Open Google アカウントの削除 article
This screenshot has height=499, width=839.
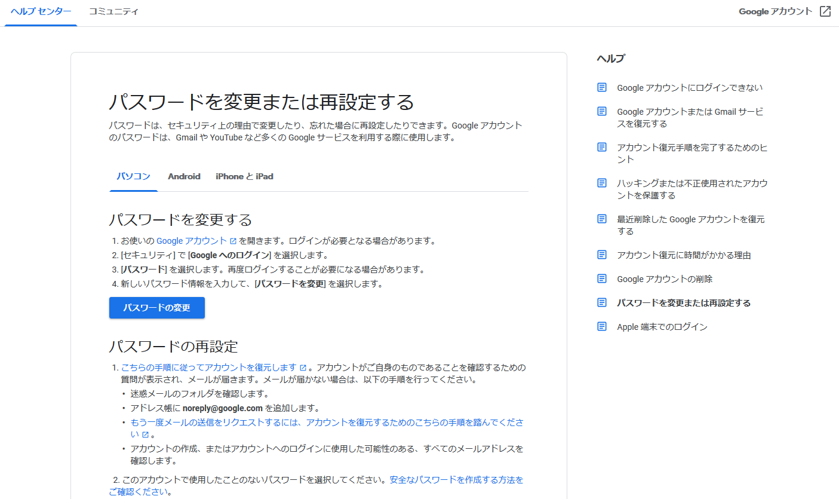coord(665,279)
